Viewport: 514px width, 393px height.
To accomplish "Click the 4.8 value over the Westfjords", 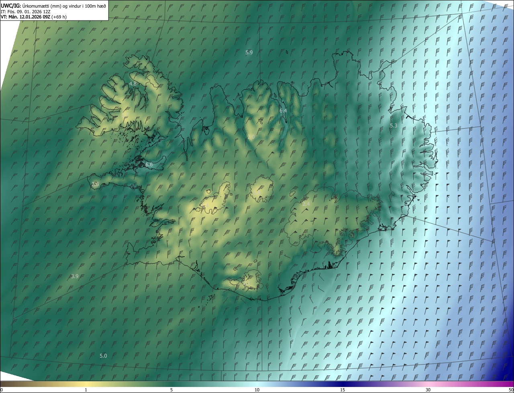I will tap(133, 84).
